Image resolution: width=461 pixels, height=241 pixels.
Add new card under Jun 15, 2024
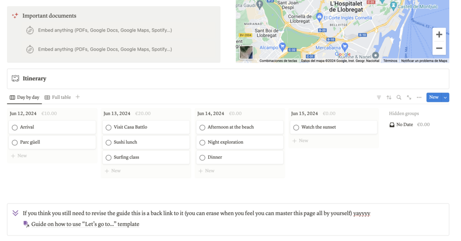301,141
